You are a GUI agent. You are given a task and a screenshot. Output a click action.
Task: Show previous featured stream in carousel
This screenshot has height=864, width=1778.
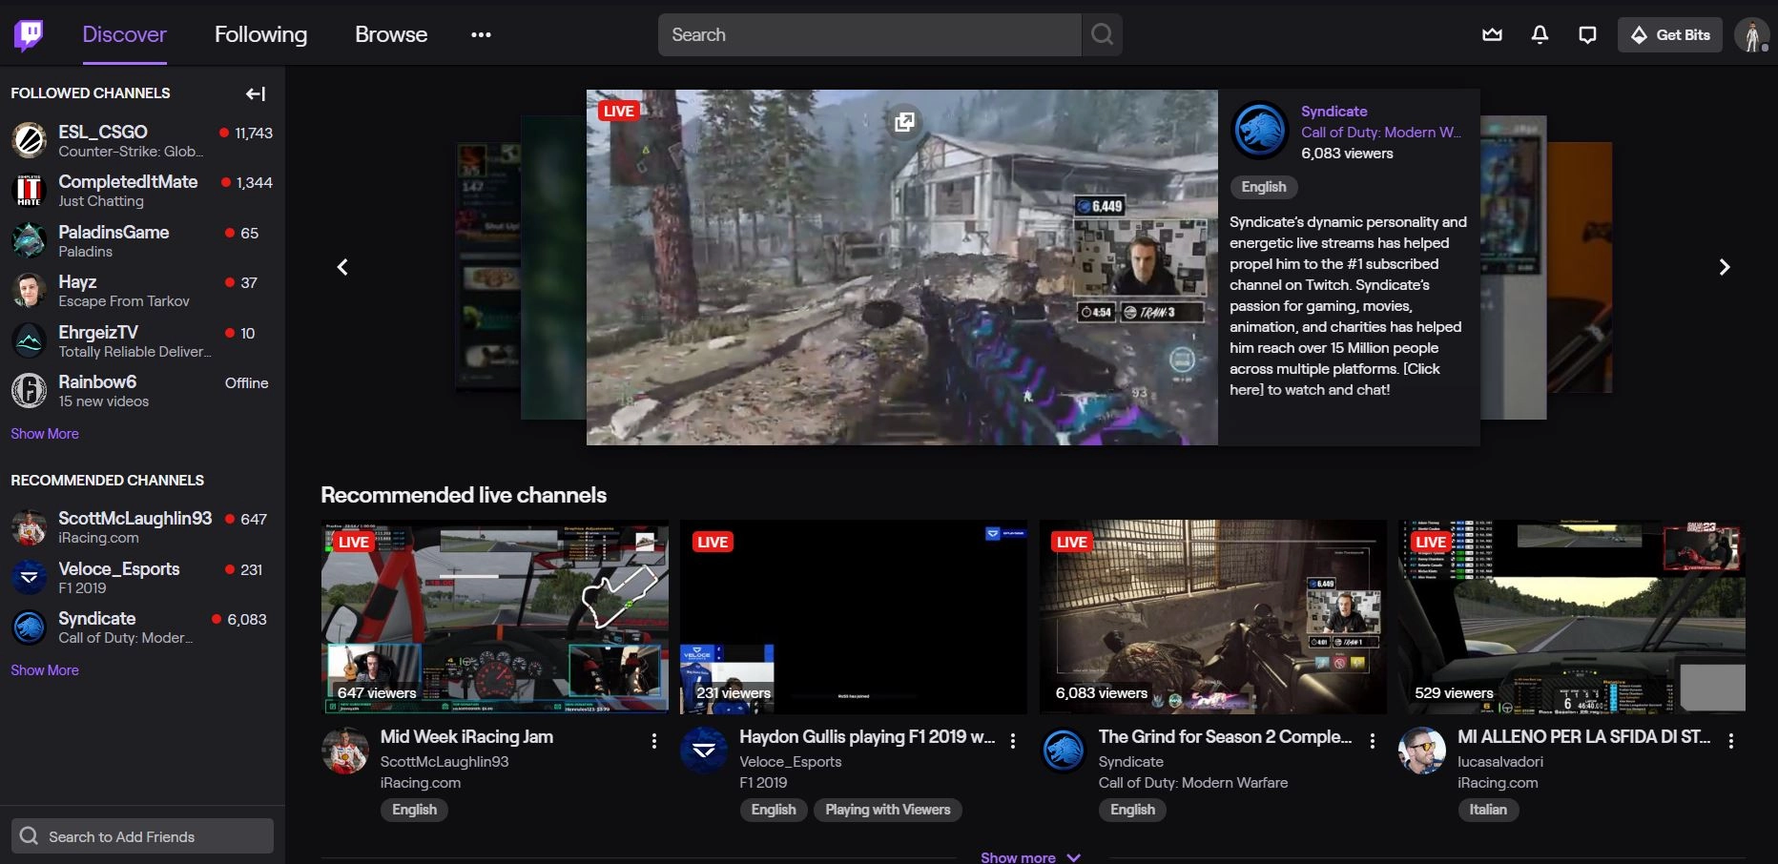pos(343,267)
